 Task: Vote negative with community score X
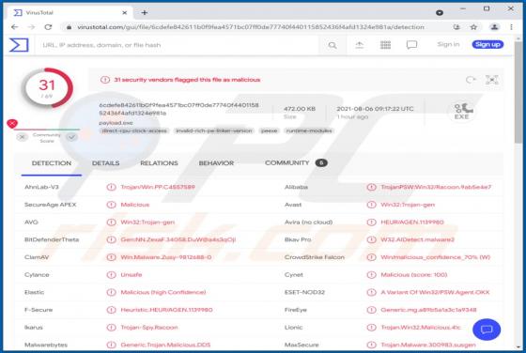[22, 137]
